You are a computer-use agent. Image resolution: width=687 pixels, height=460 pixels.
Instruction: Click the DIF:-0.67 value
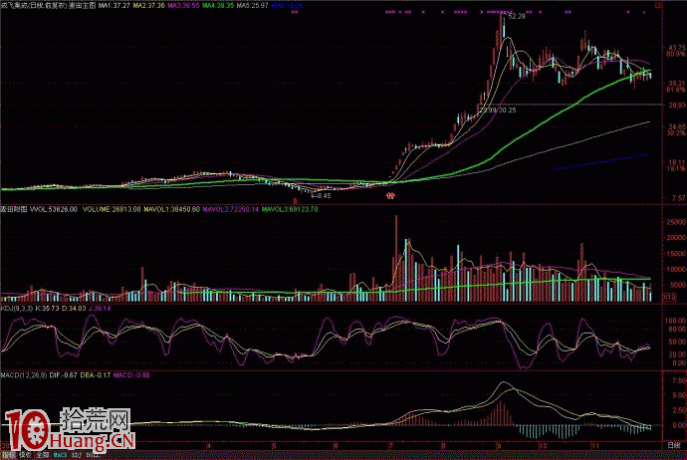tap(64, 375)
